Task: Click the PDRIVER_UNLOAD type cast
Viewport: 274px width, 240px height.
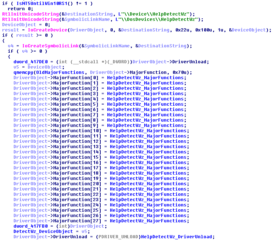Action: pos(118,237)
